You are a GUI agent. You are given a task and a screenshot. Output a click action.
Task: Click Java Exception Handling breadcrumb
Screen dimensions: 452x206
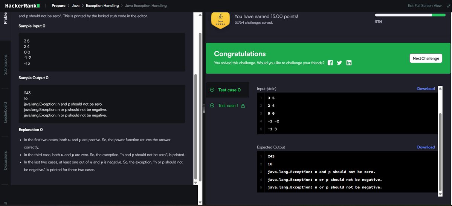[x=146, y=6]
